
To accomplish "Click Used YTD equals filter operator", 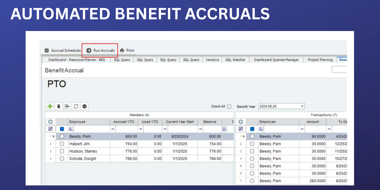I will [x=140, y=129].
